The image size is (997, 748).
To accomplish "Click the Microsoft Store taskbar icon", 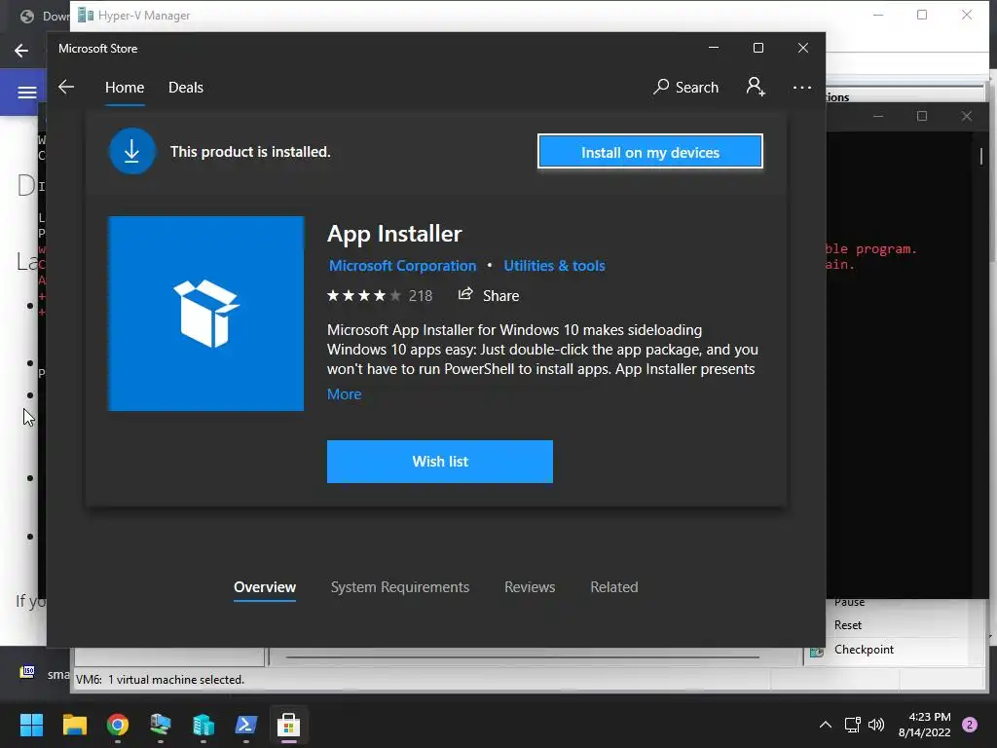I will [x=288, y=725].
